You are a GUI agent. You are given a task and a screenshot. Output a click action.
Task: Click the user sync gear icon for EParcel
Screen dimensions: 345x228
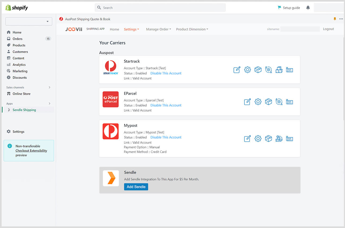click(279, 102)
